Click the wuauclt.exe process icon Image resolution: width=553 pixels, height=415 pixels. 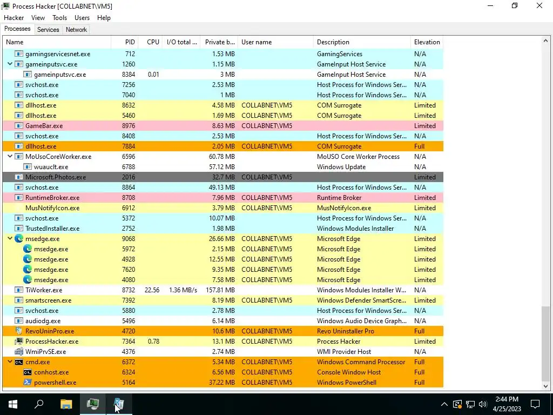tap(28, 167)
